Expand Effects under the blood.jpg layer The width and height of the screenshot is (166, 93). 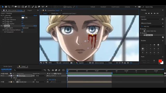[x=11, y=78]
